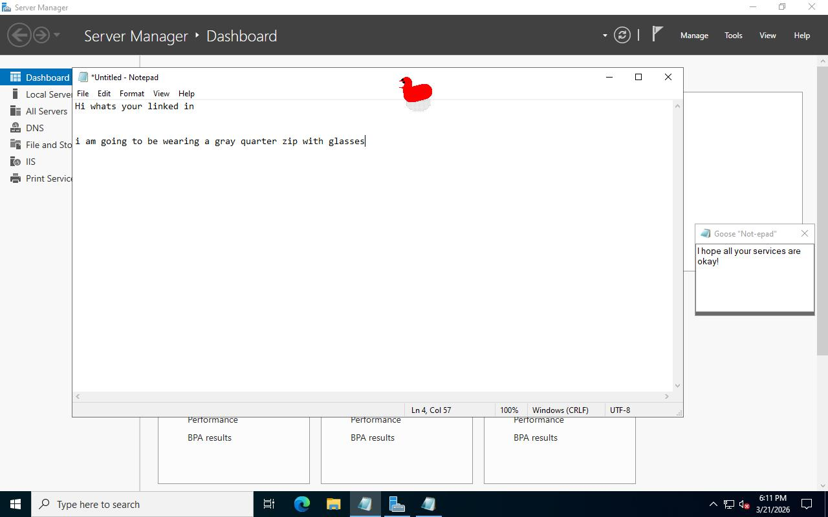
Task: Close the Goose Not-epad window
Action: point(804,233)
